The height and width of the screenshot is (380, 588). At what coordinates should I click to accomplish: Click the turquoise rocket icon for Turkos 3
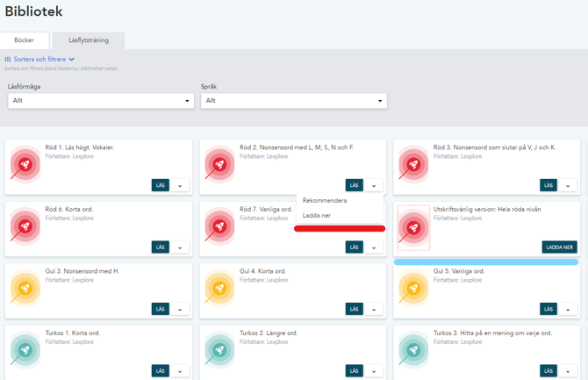tap(413, 350)
